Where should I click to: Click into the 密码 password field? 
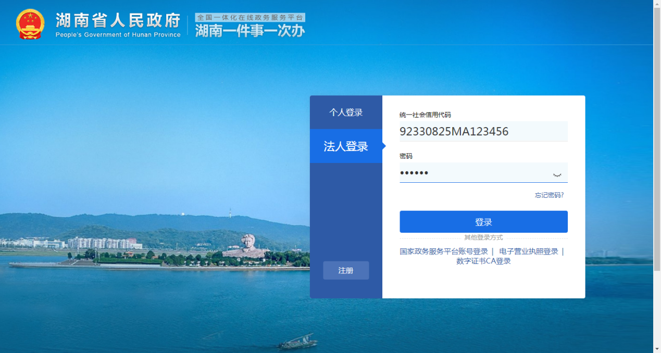[474, 173]
